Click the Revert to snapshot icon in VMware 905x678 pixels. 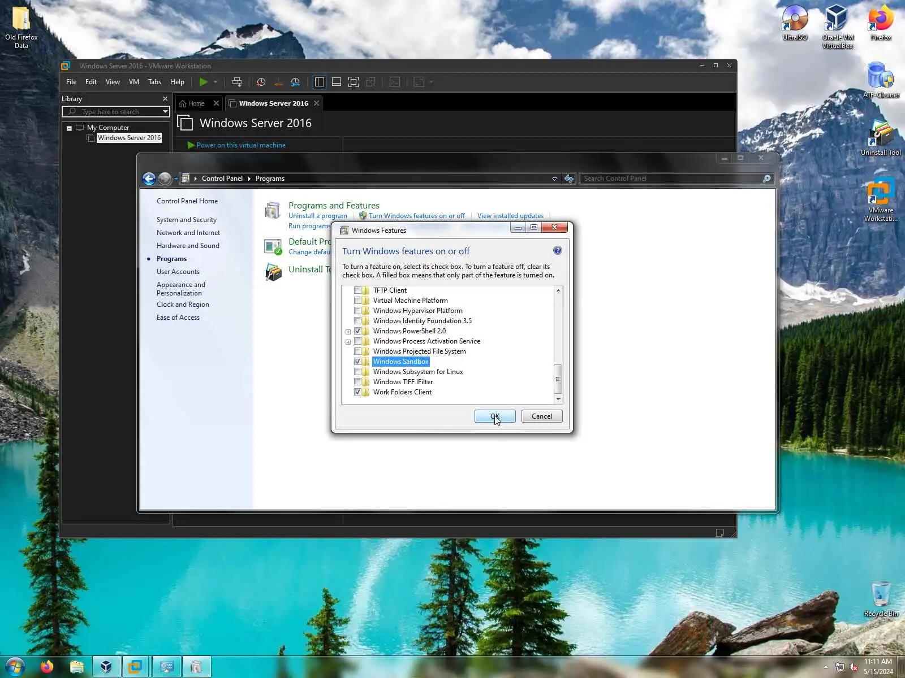coord(278,82)
